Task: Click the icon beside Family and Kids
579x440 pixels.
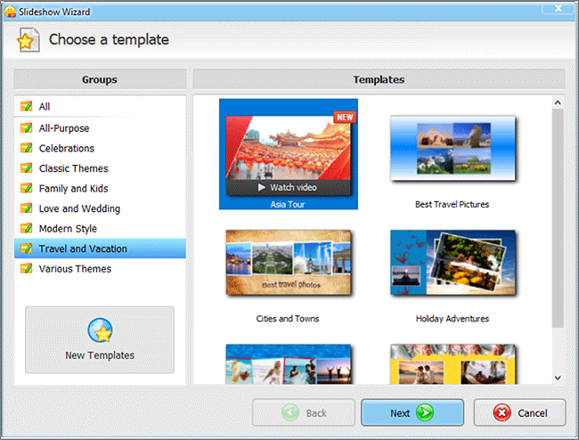Action: pyautogui.click(x=26, y=188)
